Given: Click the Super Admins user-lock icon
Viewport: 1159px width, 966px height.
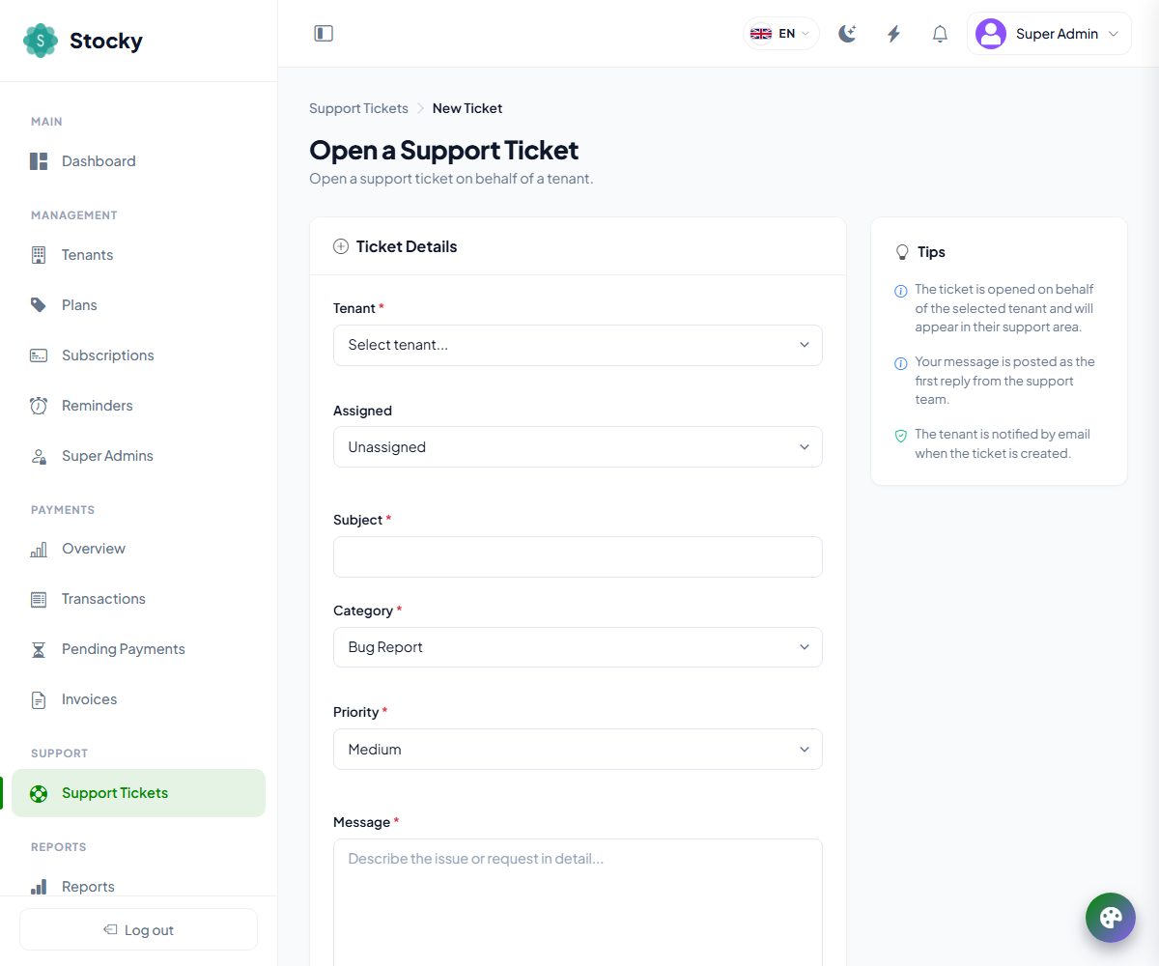Looking at the screenshot, I should (x=39, y=456).
